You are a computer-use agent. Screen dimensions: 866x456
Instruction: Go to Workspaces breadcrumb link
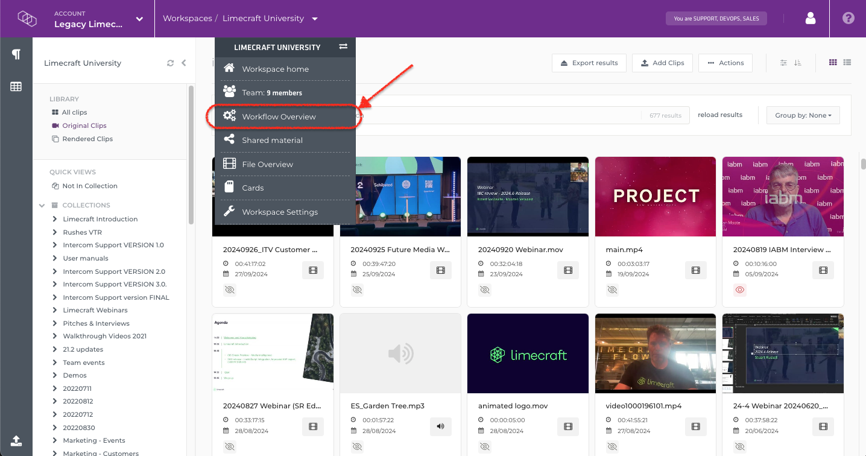click(x=188, y=19)
